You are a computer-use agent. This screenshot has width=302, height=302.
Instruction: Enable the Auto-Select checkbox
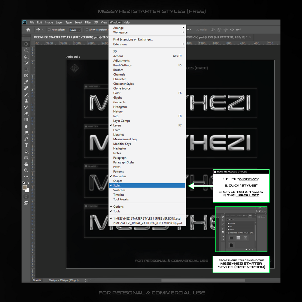coord(49,30)
